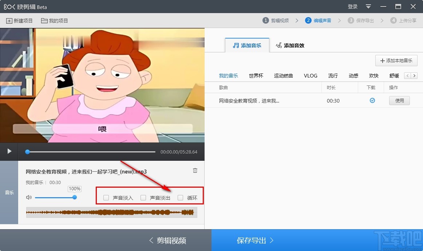This screenshot has width=423, height=251.
Task: Click the video progress slider handle
Action: pyautogui.click(x=28, y=152)
